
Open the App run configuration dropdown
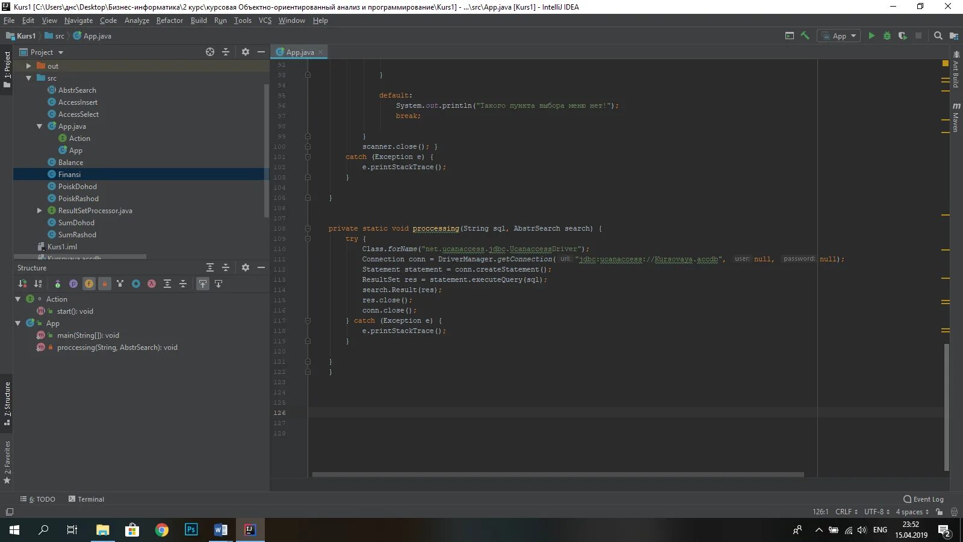[x=838, y=36]
